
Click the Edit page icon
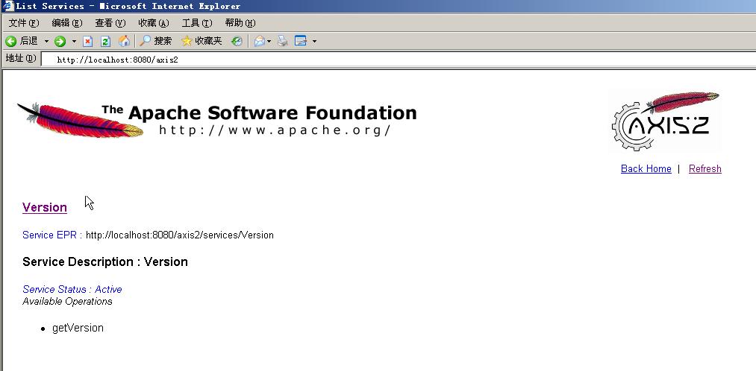click(x=301, y=42)
